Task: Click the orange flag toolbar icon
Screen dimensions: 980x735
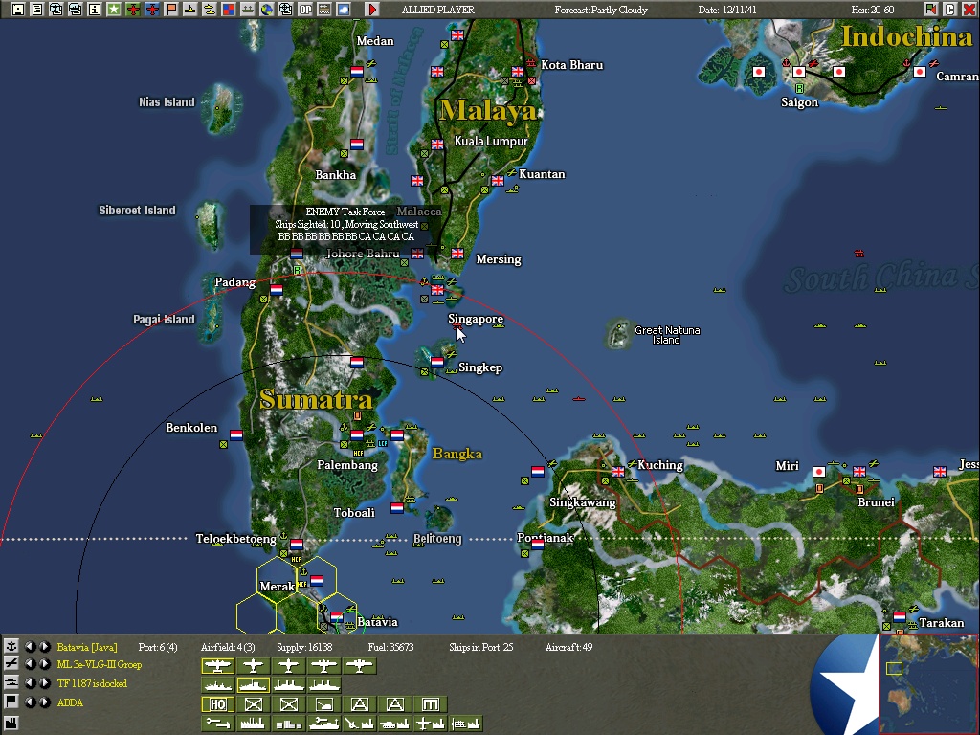Action: pos(171,10)
